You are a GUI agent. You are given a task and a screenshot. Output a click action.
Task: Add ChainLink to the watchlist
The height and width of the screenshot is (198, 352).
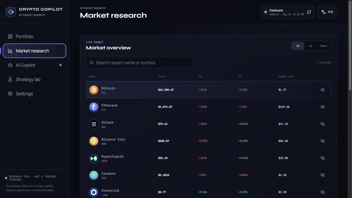click(323, 192)
